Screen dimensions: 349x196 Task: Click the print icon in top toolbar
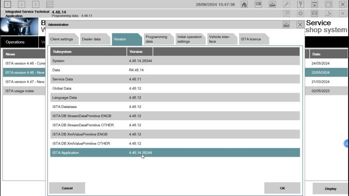coord(272,4)
